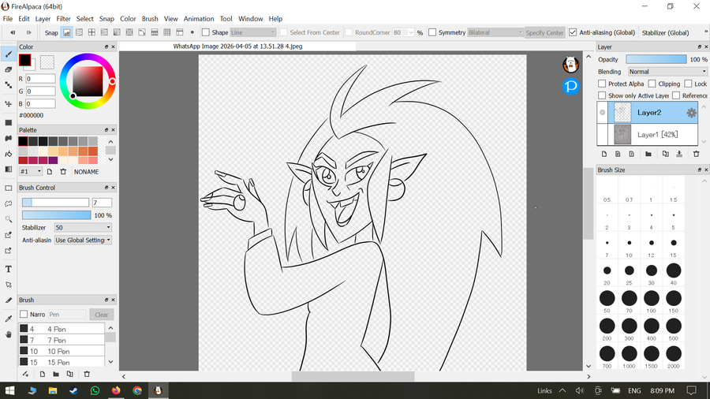Add a new layer folder
The height and width of the screenshot is (399, 710).
[648, 154]
